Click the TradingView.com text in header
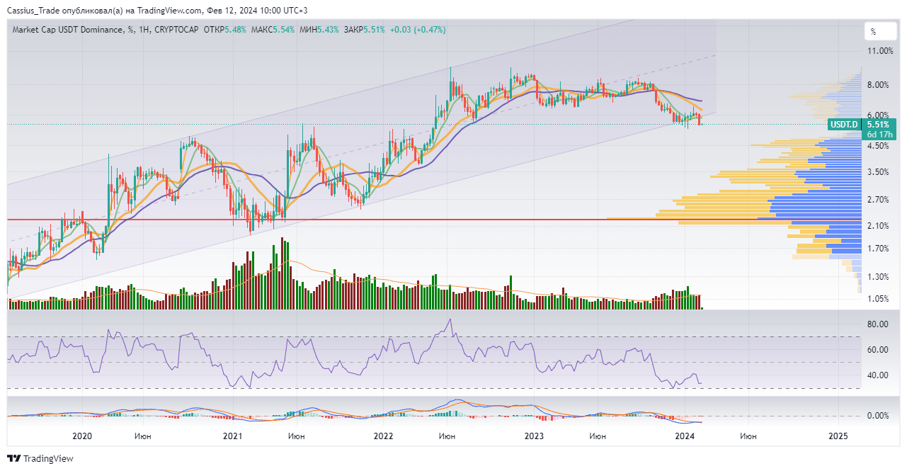The width and height of the screenshot is (907, 471). (x=171, y=11)
